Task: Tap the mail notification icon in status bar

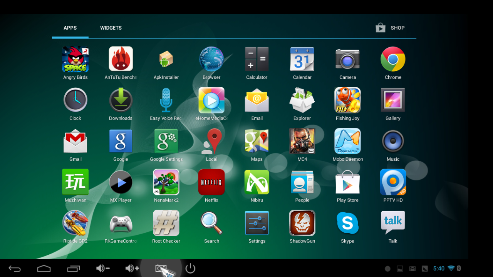Action: coord(413,269)
